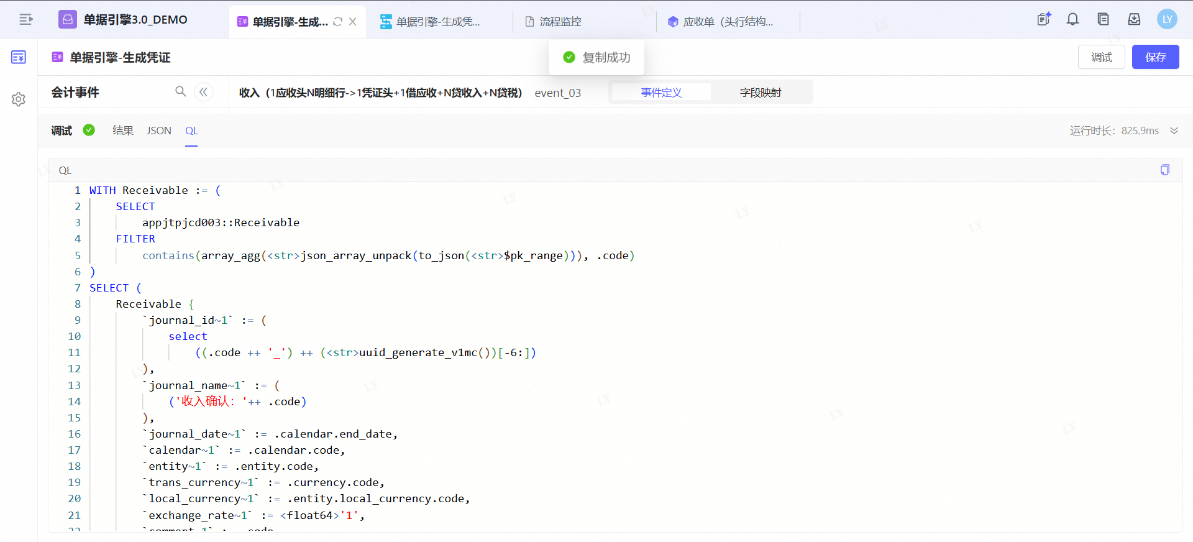Close the active 单据引擎-生成 tab
This screenshot has width=1193, height=542.
pyautogui.click(x=353, y=22)
